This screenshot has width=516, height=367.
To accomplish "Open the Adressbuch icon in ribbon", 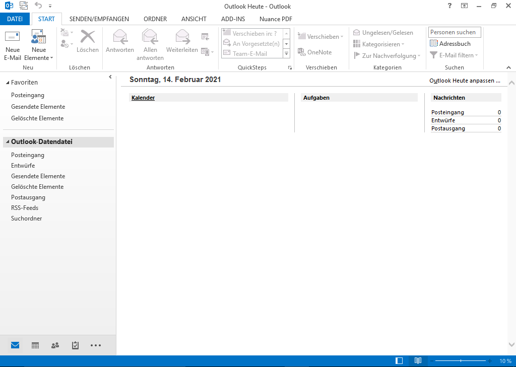I will pos(434,44).
